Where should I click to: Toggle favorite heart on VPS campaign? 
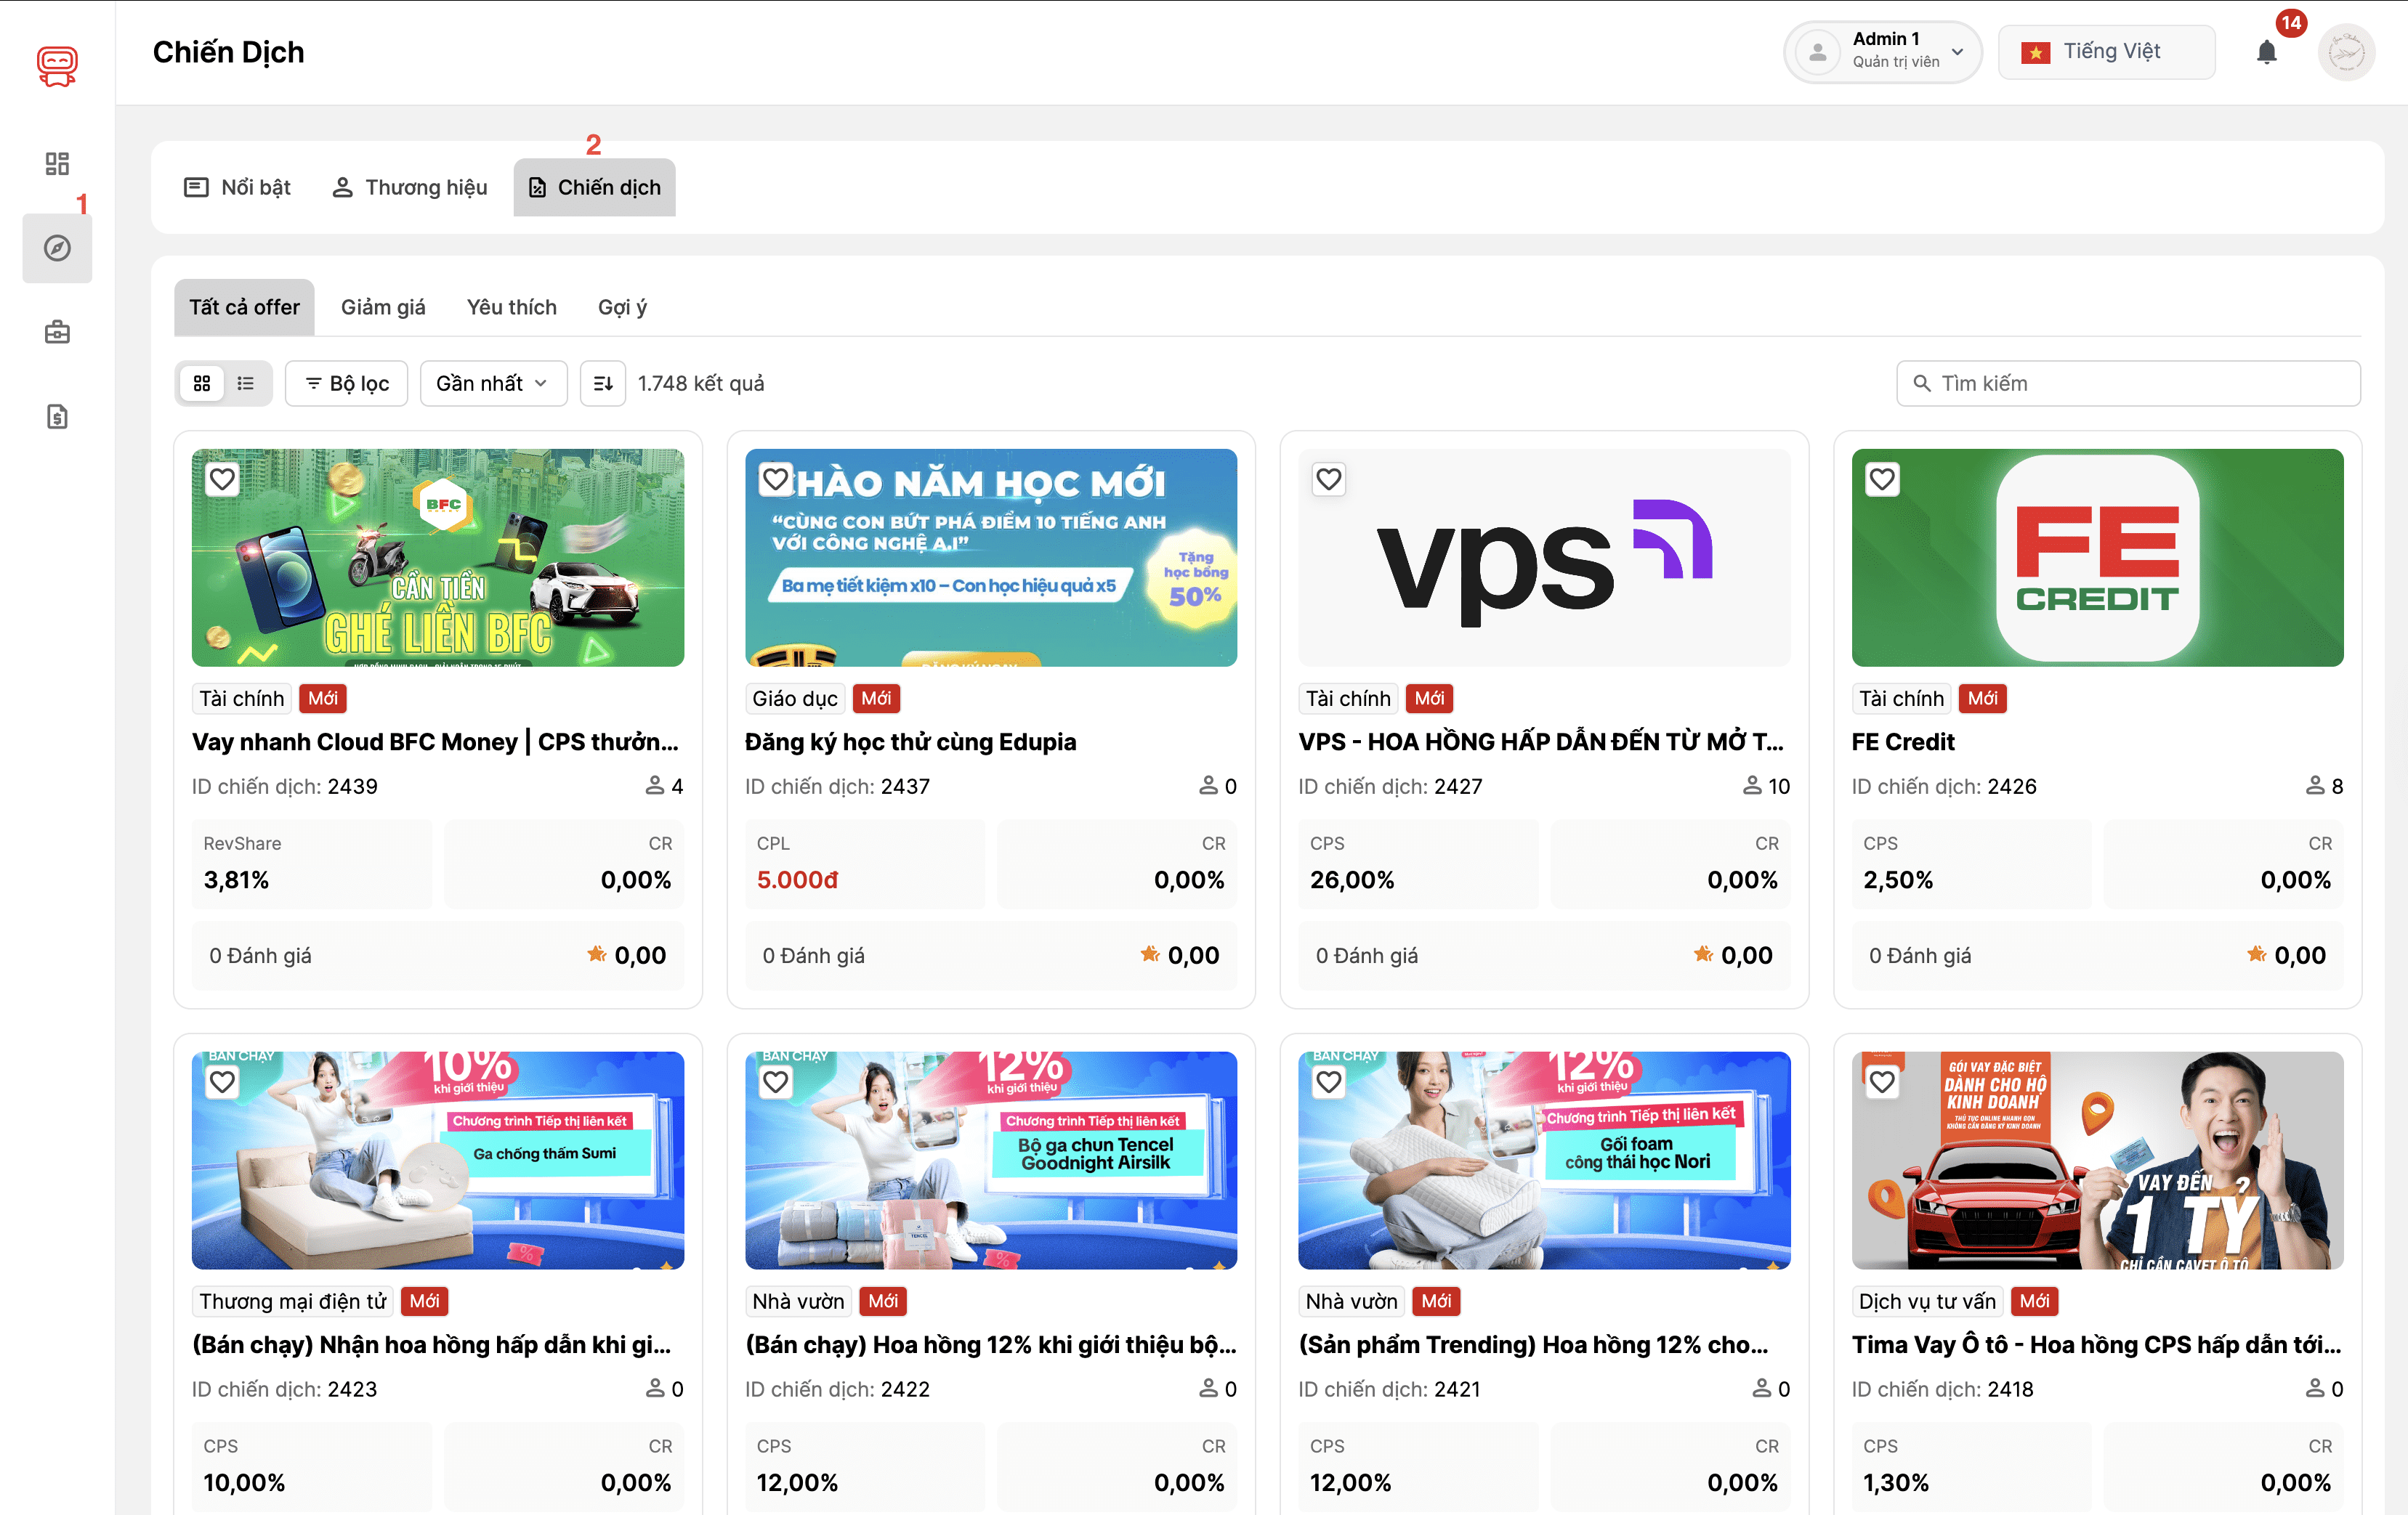coord(1328,479)
